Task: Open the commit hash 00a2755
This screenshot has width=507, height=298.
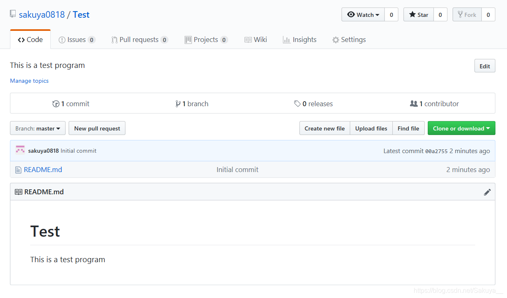Action: (x=436, y=151)
